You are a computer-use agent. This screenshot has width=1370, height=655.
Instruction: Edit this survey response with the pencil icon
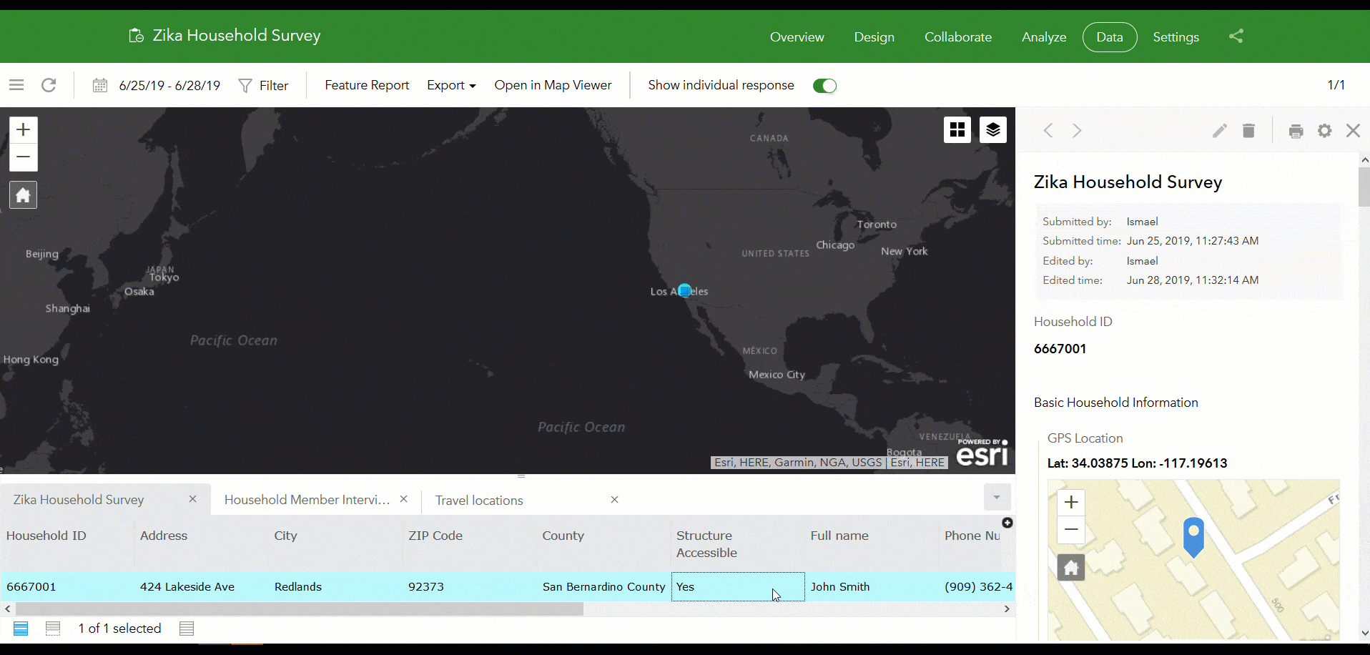pyautogui.click(x=1220, y=131)
